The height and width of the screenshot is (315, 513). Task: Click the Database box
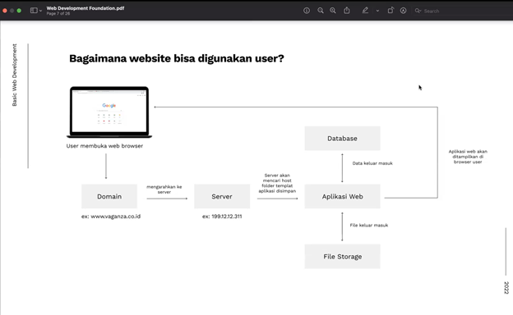point(343,139)
